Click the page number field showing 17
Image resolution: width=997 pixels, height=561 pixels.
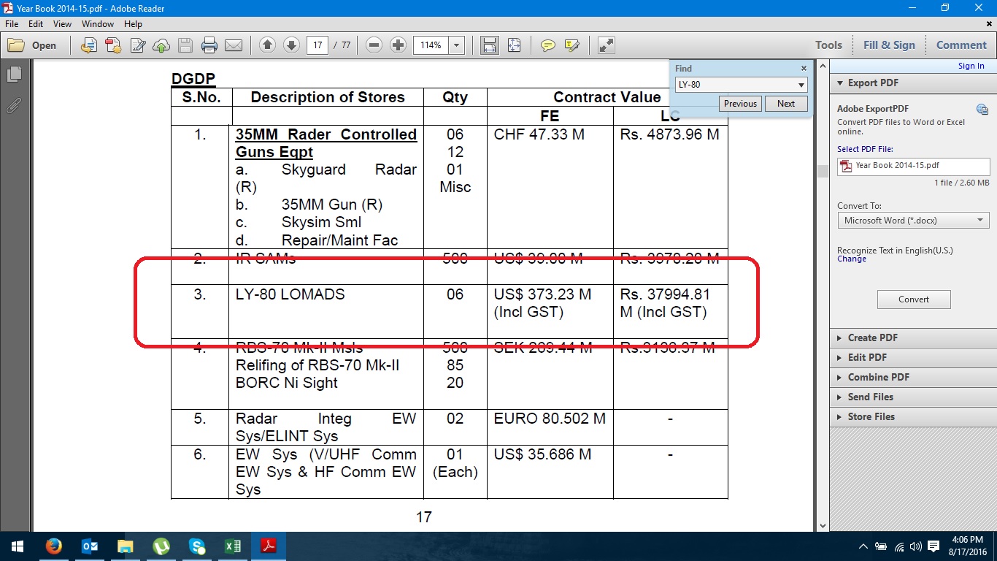click(317, 45)
